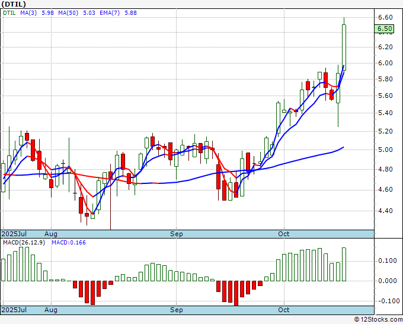The height and width of the screenshot is (324, 403).
Task: Click the 5.40 price axis label
Action: click(385, 113)
